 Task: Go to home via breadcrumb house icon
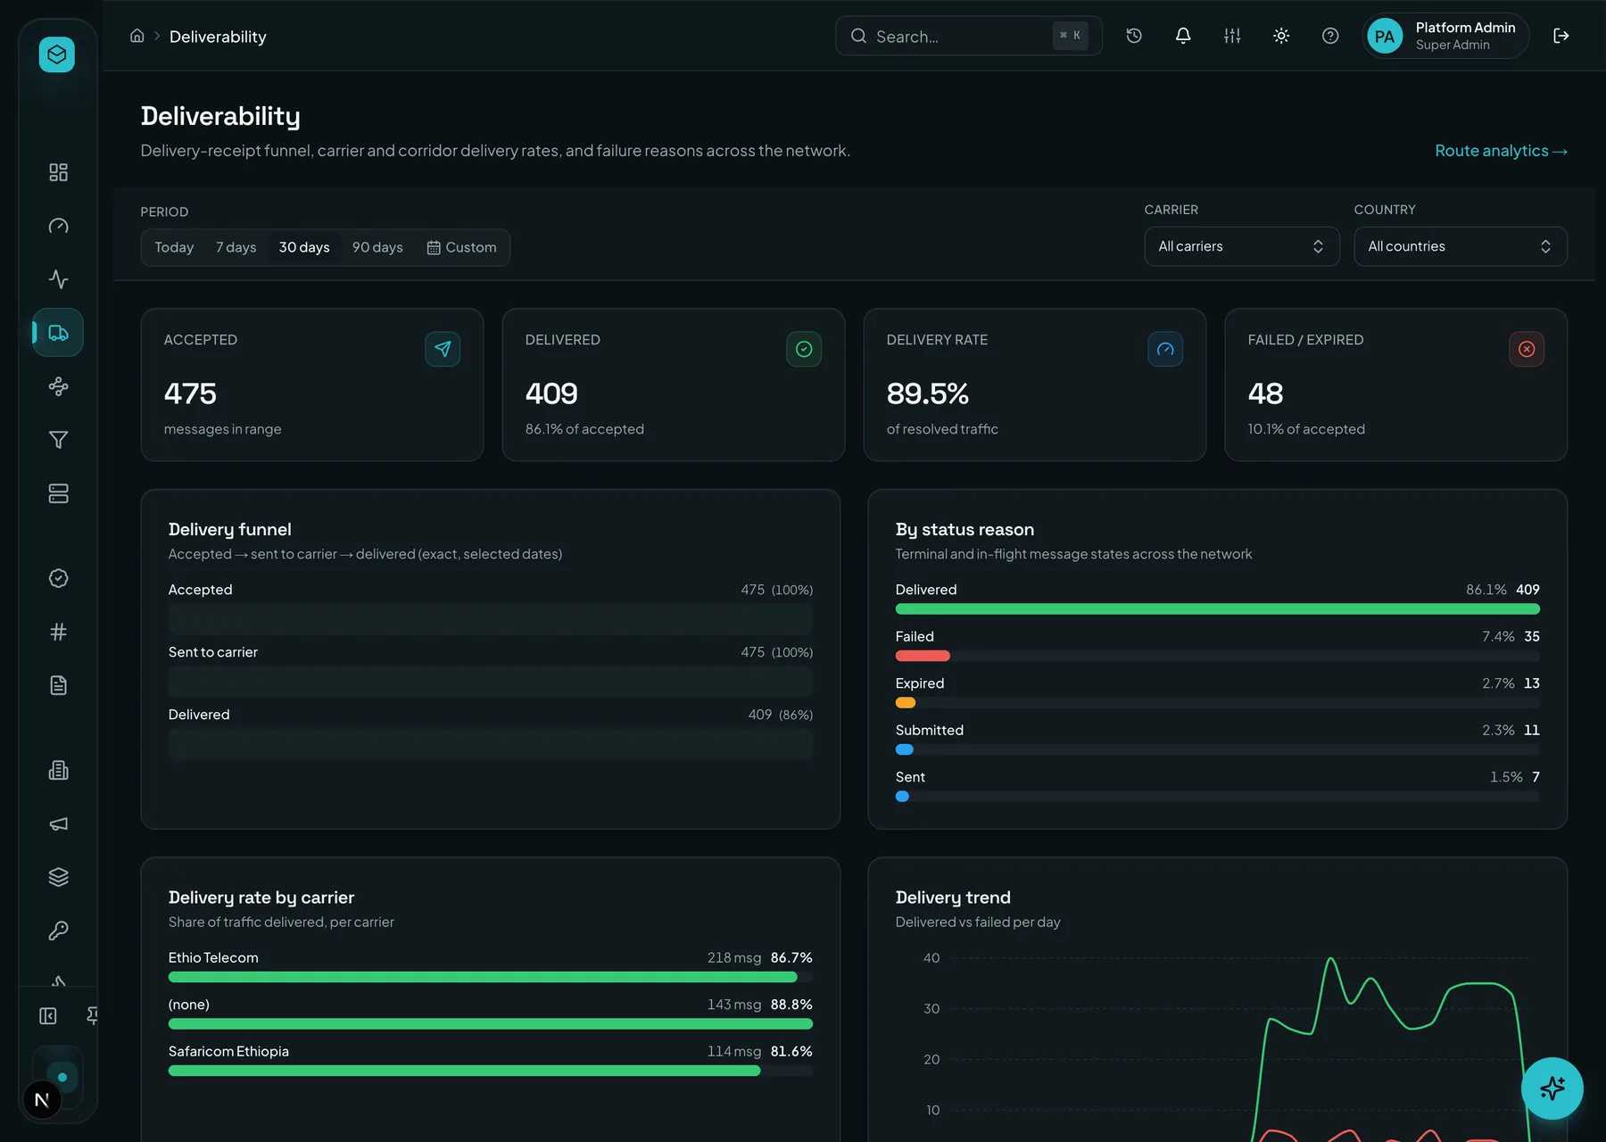click(137, 36)
